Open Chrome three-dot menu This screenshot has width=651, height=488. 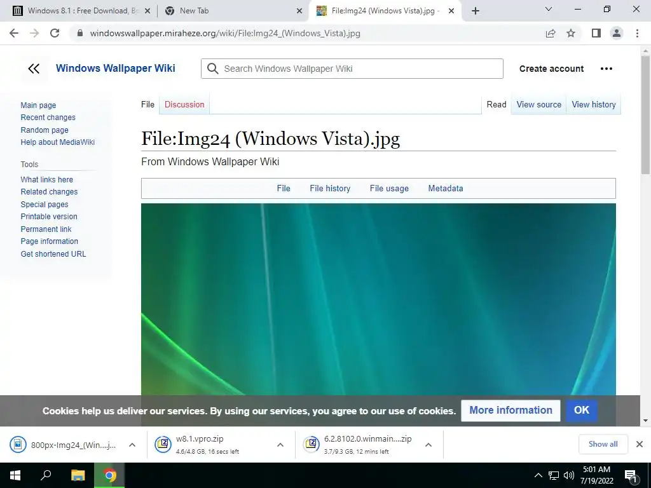pyautogui.click(x=637, y=33)
